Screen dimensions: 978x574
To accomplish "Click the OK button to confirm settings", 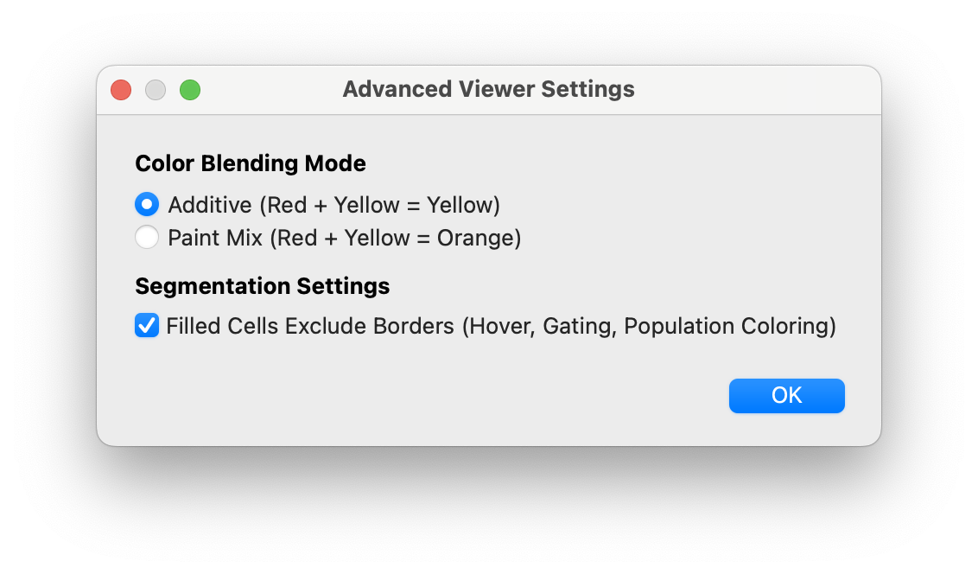I will click(786, 395).
